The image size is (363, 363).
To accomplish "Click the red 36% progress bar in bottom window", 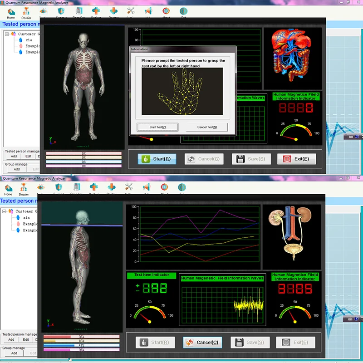I will click(82, 337).
